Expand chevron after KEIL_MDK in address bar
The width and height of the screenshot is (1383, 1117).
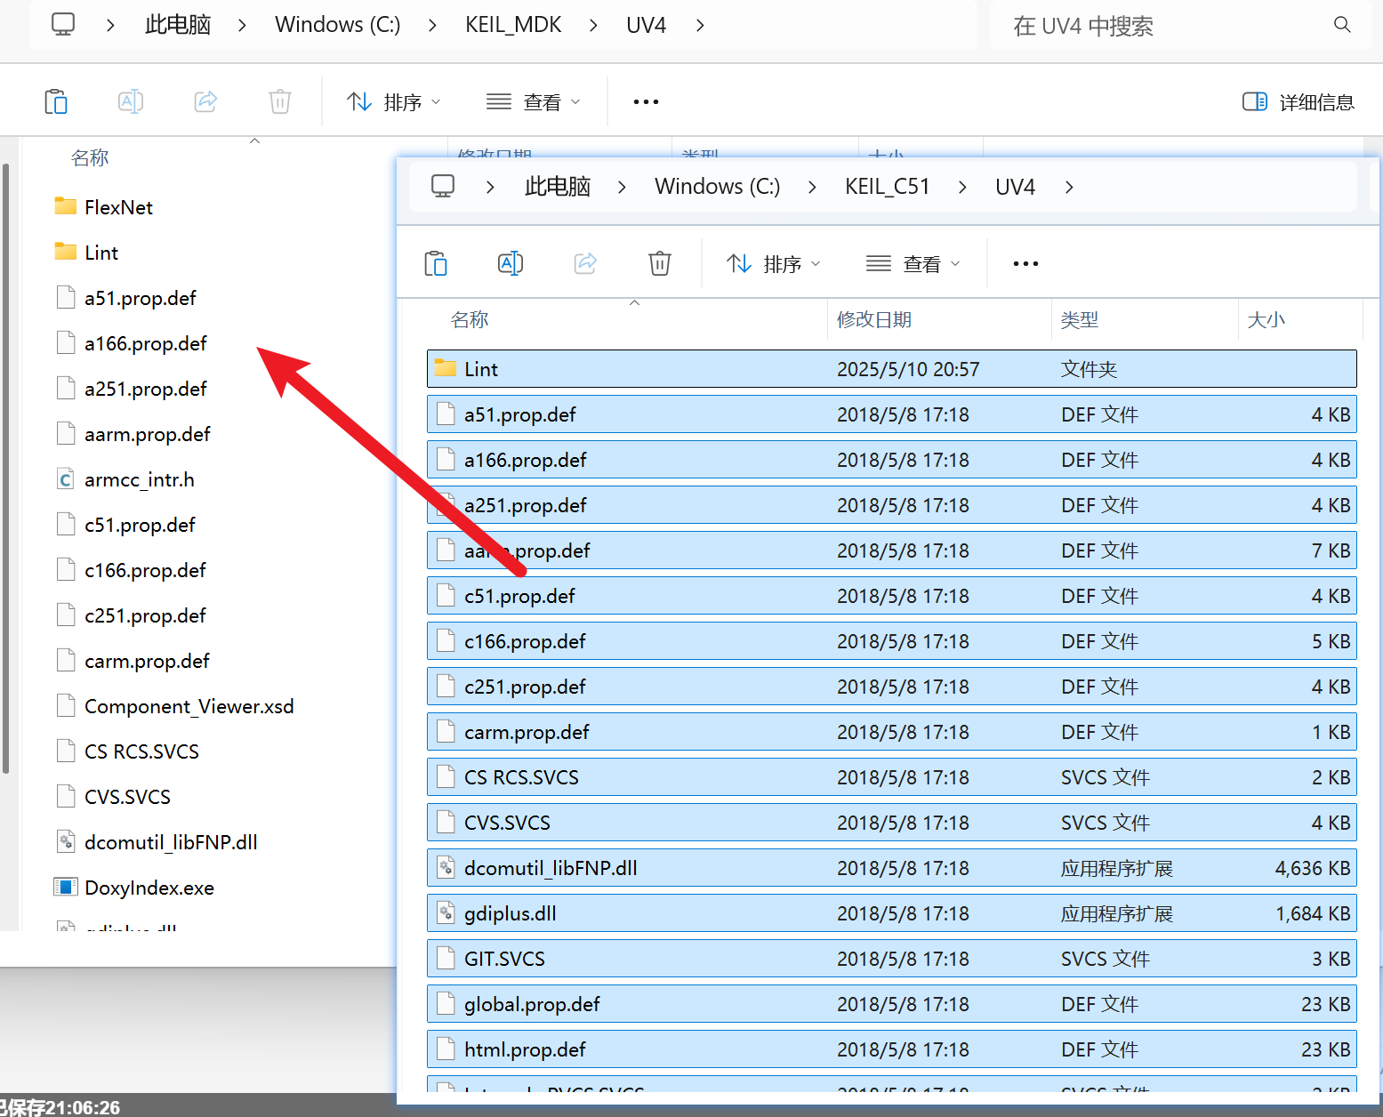[593, 25]
